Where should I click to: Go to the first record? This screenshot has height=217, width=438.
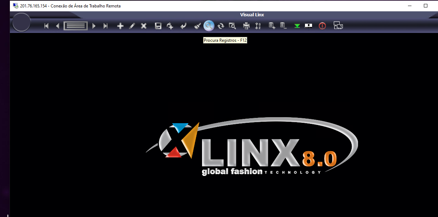point(46,26)
